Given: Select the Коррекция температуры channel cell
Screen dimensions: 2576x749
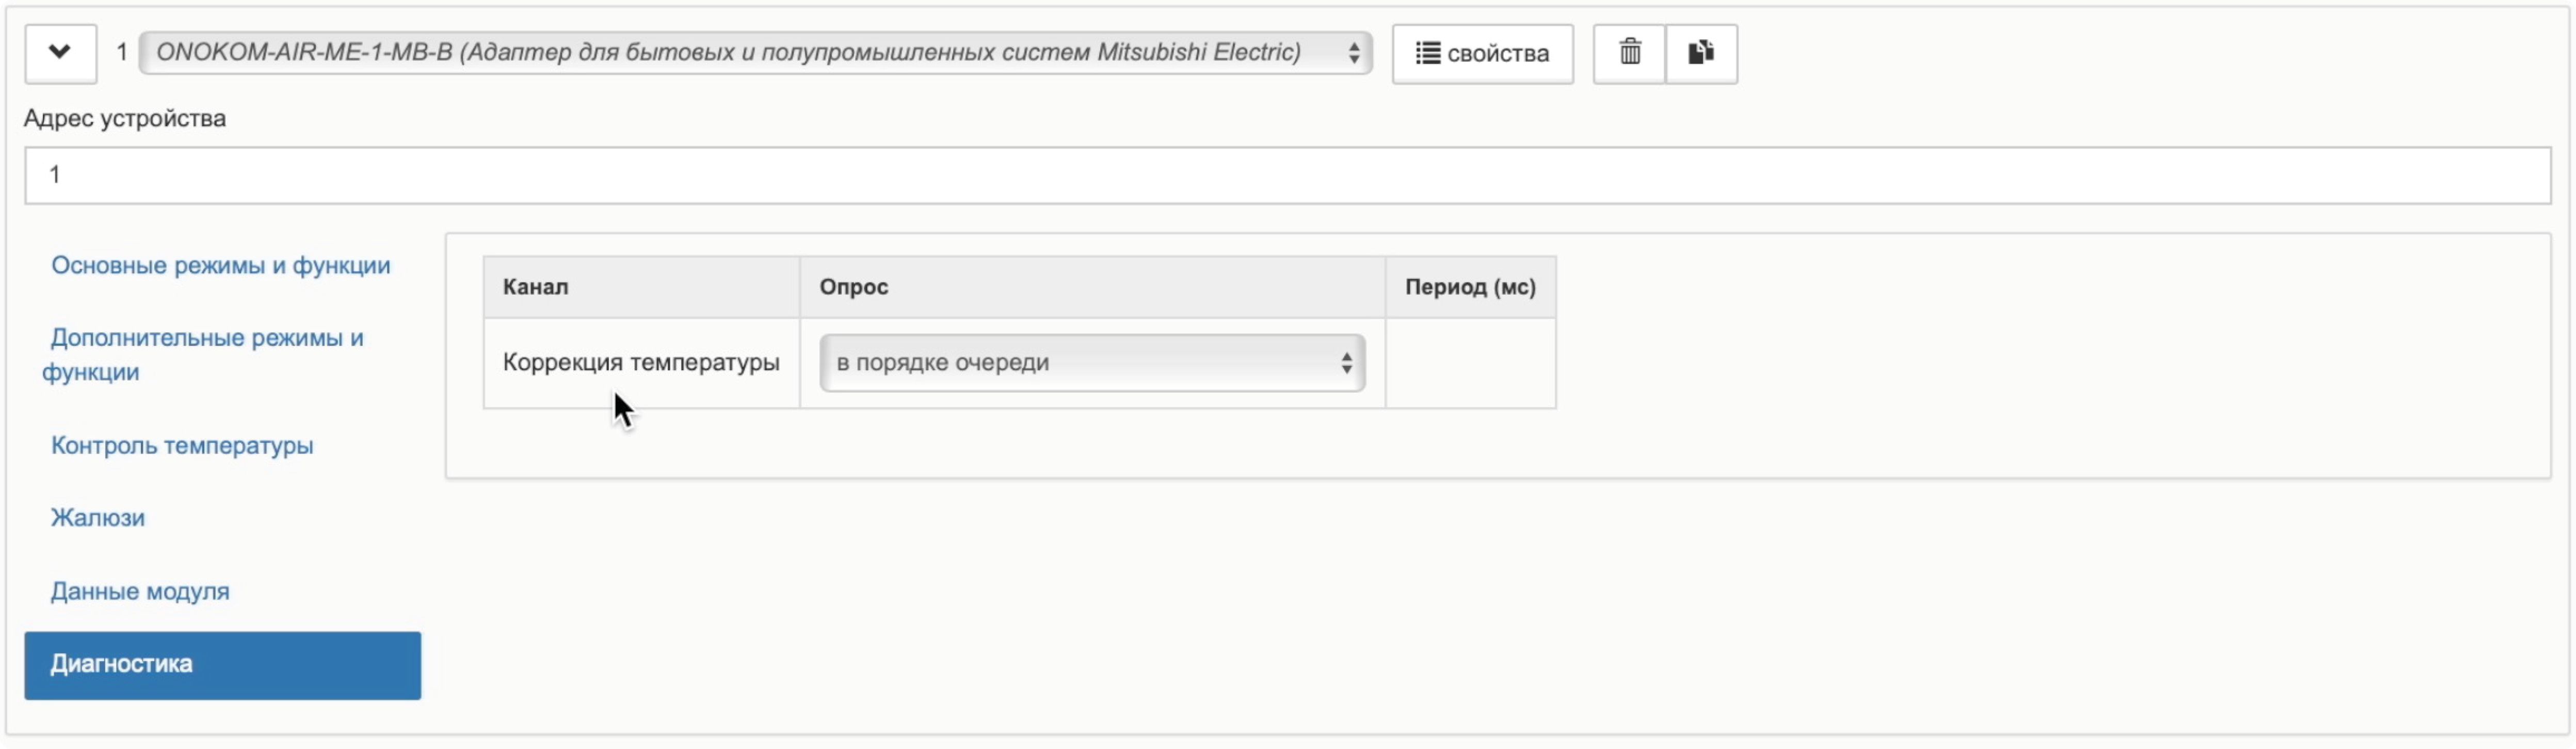Looking at the screenshot, I should pos(641,363).
